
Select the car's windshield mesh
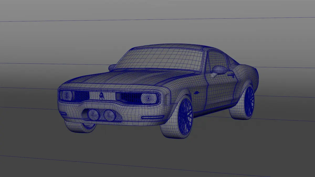160,60
